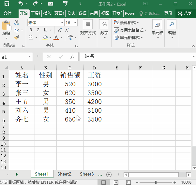Open the 条件格式 conditional formatting menu

click(126, 23)
